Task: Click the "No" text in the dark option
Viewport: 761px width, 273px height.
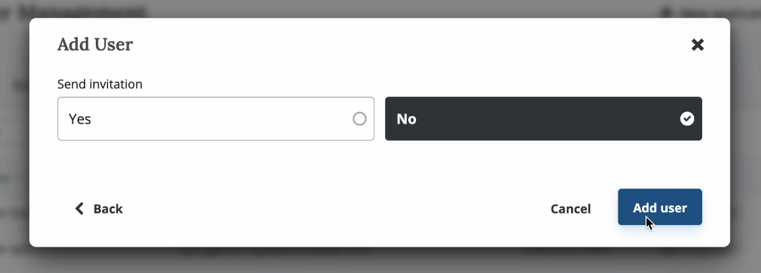Action: coord(406,119)
